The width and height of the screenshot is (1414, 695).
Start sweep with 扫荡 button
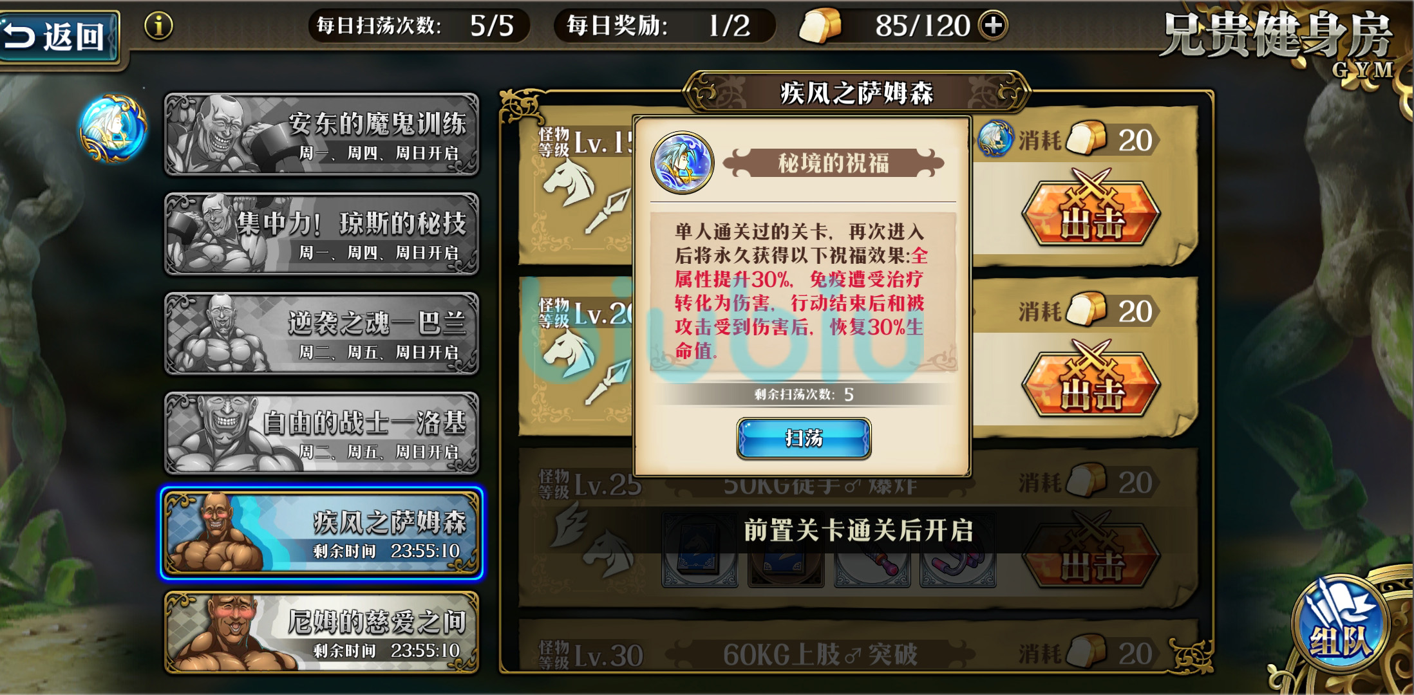(804, 438)
